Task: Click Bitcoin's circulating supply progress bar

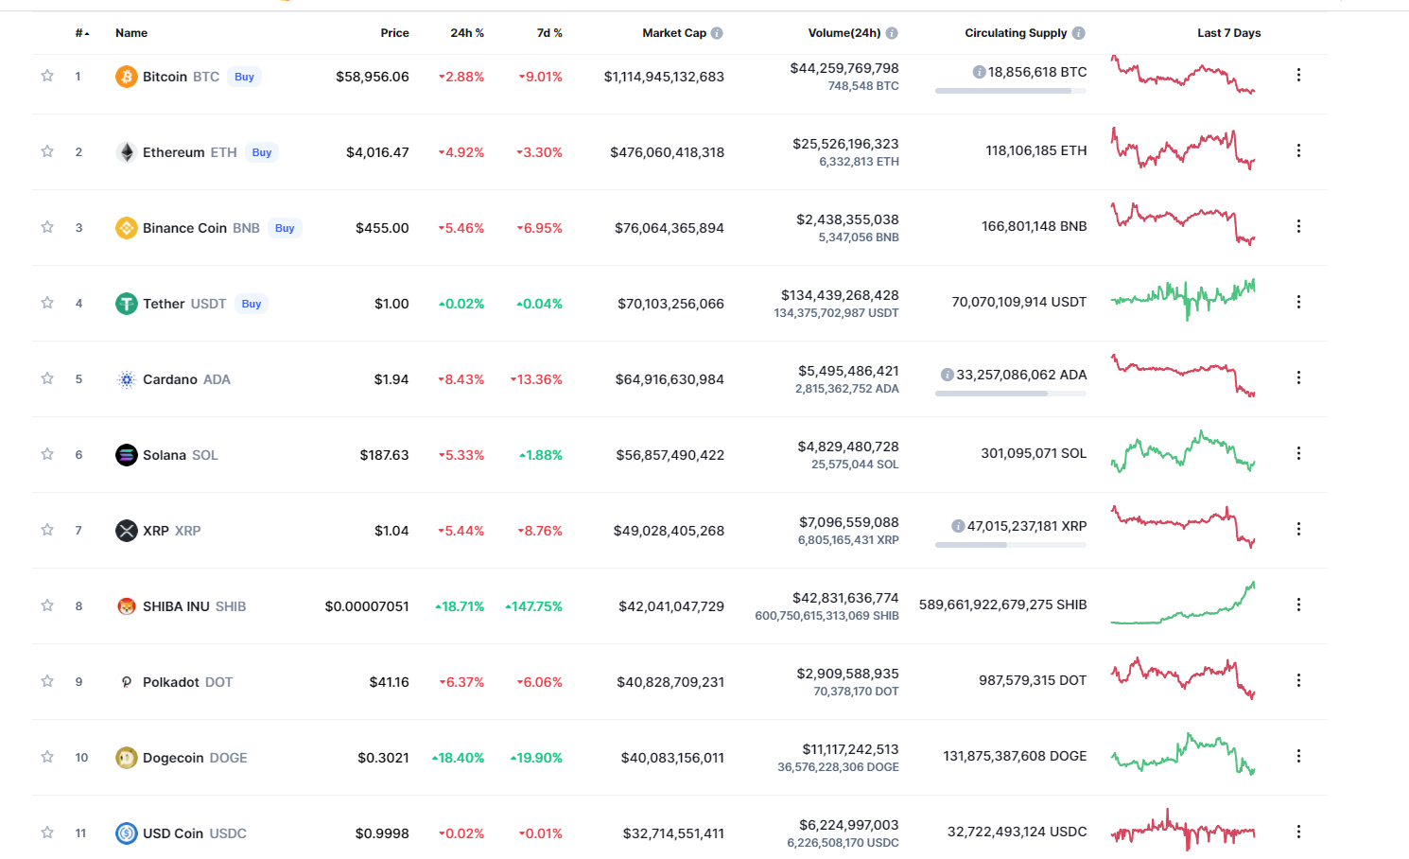Action: [x=1011, y=91]
